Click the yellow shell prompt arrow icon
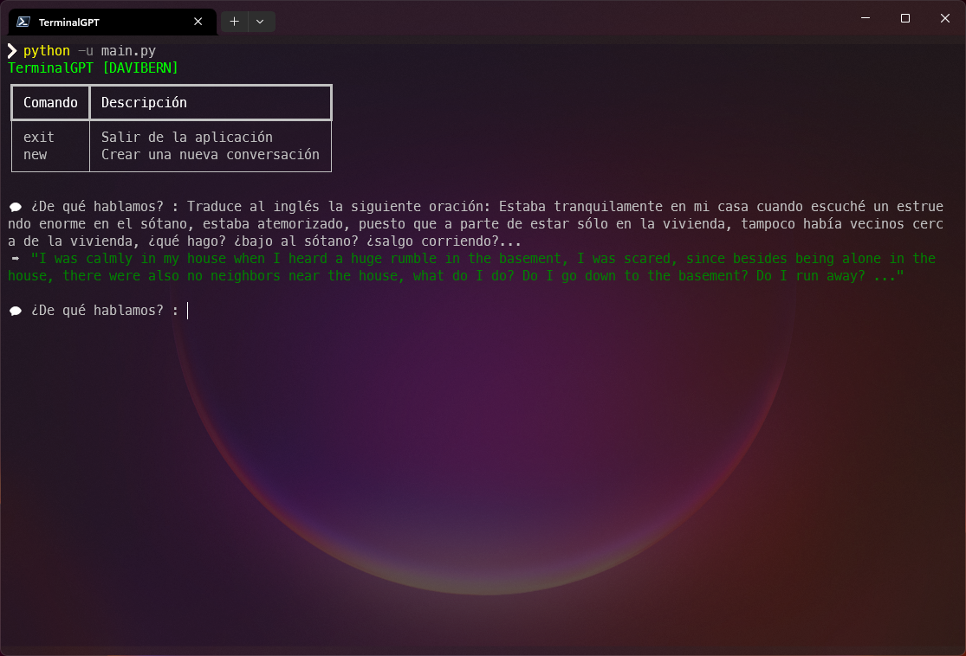Screen dimensions: 966x656 click(11, 50)
